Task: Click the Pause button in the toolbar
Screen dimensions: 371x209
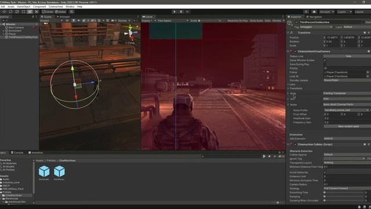Action: coord(181,12)
